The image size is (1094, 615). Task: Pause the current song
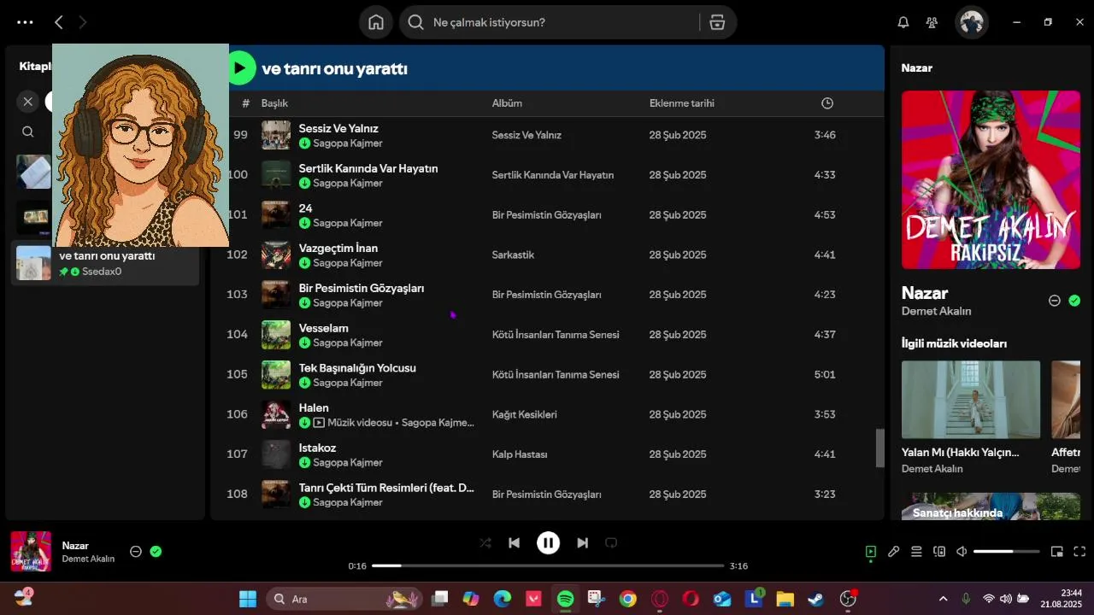(x=548, y=542)
